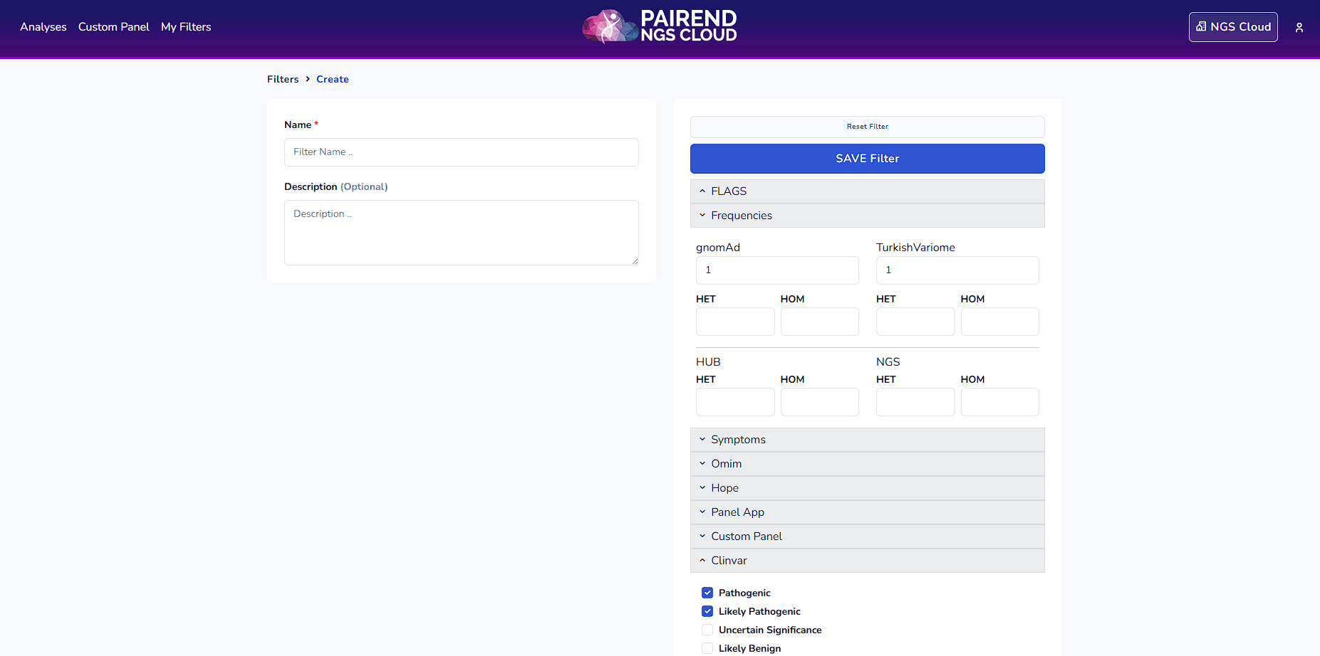
Task: Click the NGS Cloud button
Action: [1232, 27]
